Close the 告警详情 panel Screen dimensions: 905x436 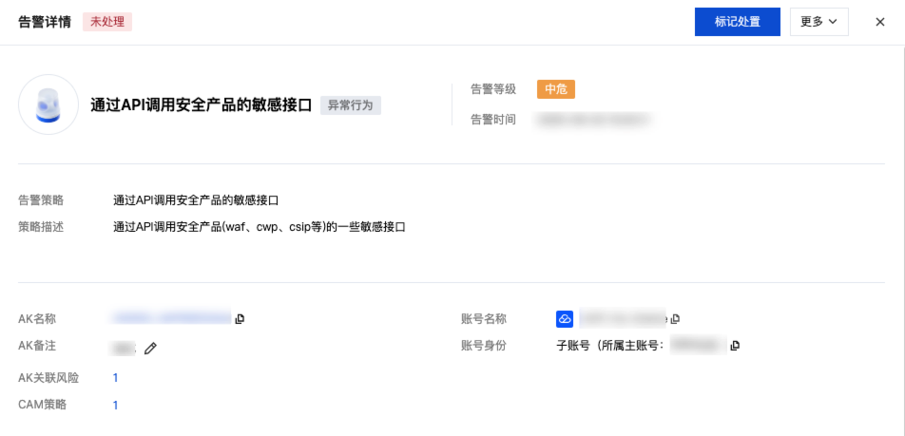point(880,22)
